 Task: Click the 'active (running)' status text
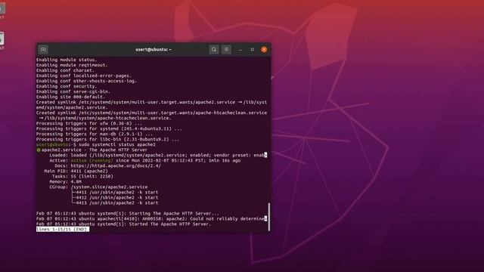(x=92, y=161)
